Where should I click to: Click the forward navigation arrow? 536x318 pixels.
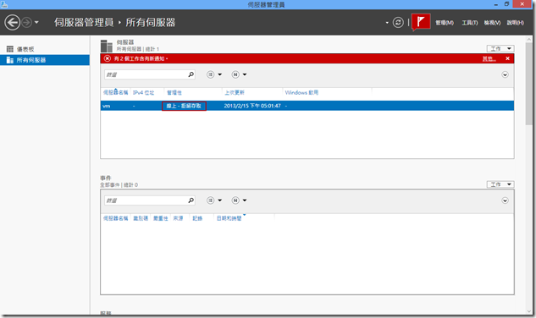pyautogui.click(x=26, y=23)
